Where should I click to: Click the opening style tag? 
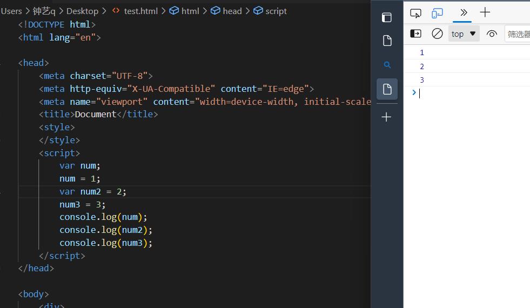click(57, 127)
